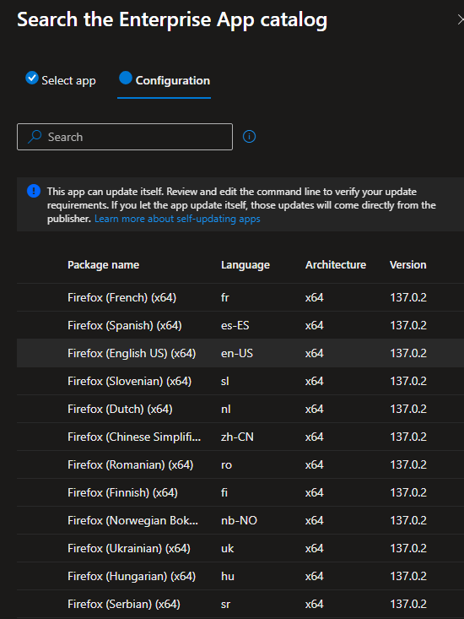Focus the Search input field
This screenshot has width=464, height=619.
tap(125, 137)
